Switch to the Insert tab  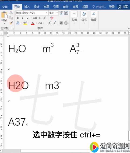(x=27, y=7)
